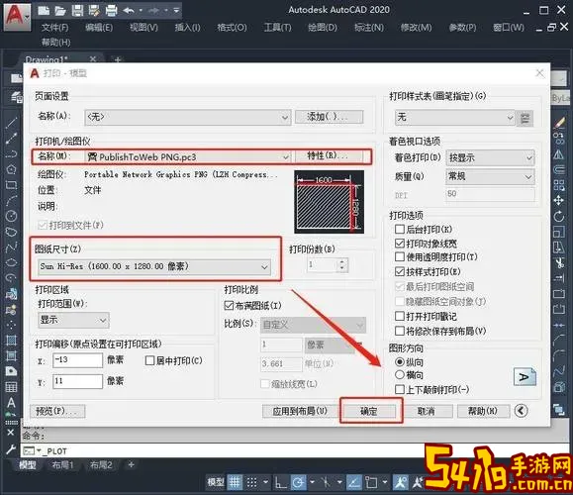Viewport: 573px width, 495px height.
Task: Click the Save As icon in quick access toolbar
Action: 94,11
